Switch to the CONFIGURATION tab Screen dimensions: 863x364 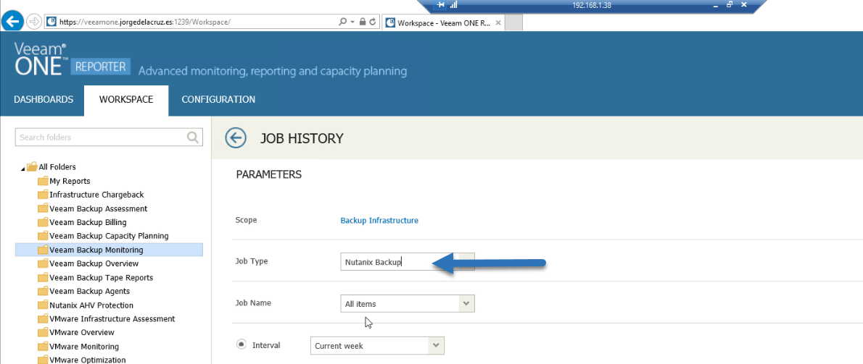tap(218, 100)
